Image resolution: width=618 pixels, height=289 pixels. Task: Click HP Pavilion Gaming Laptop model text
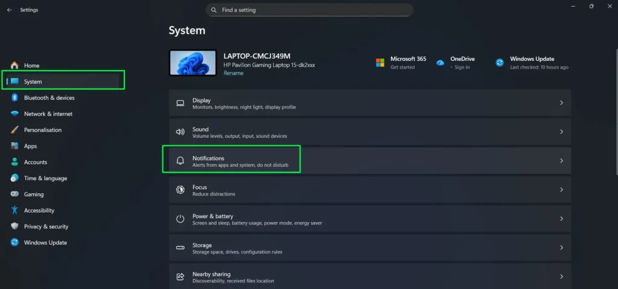coord(269,65)
